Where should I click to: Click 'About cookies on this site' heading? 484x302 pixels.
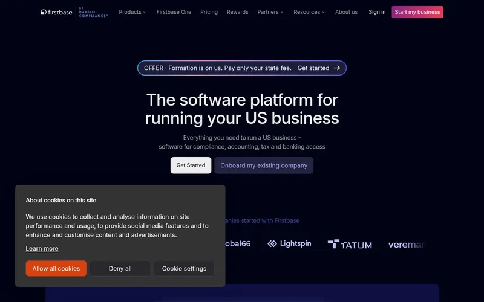[61, 201]
